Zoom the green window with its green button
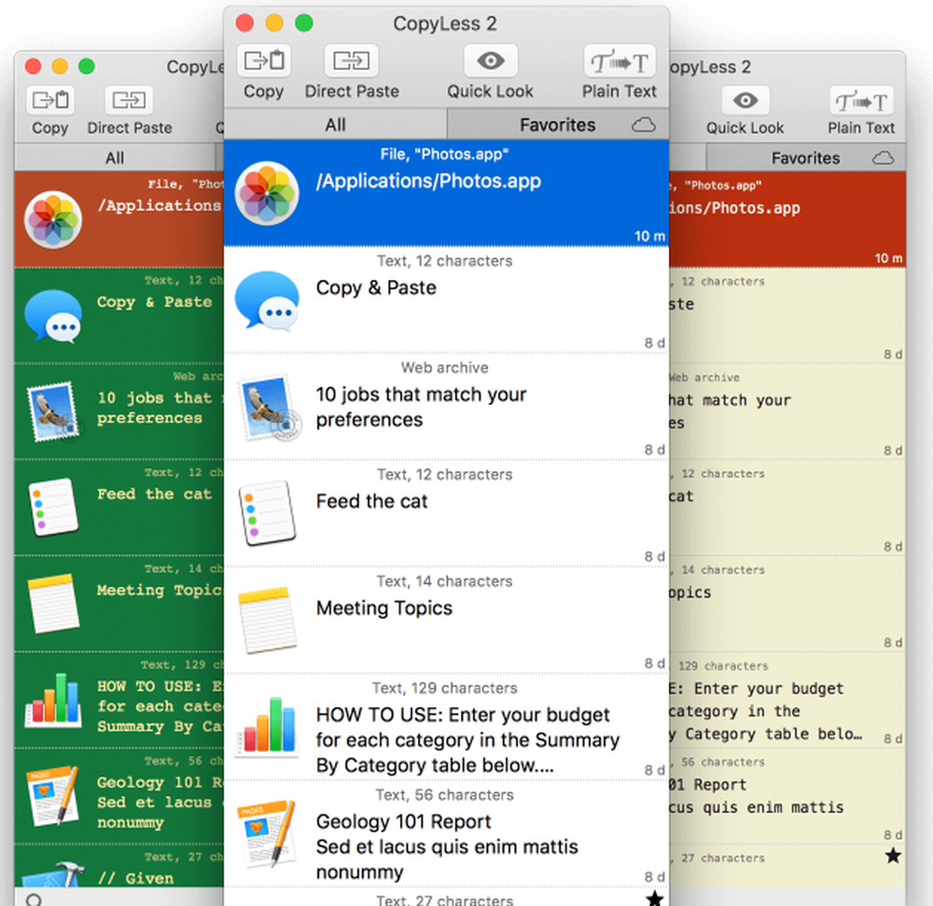933x906 pixels. [x=86, y=66]
